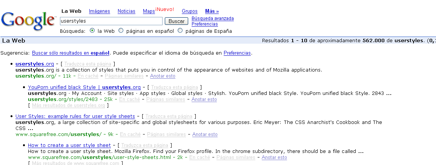
Task: Click 'Anotar esto' for userstyles.org/ result
Action: 163,76
